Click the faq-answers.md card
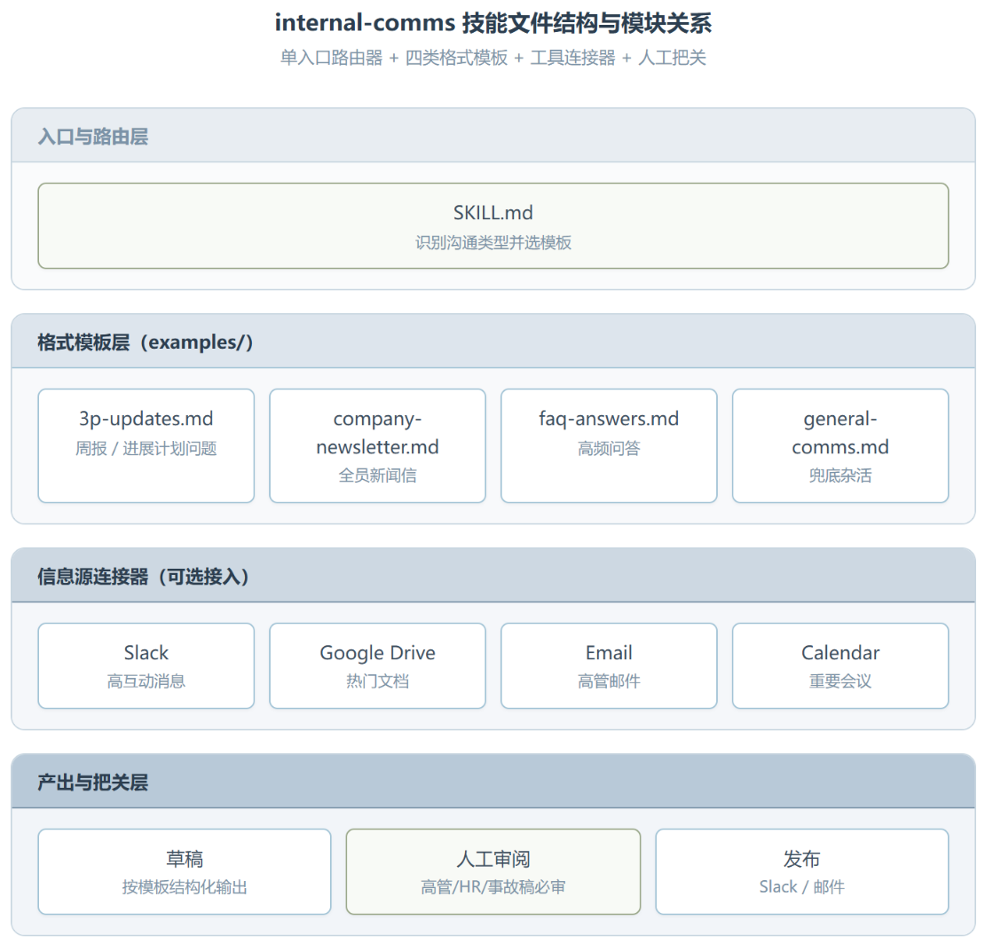 pos(609,446)
